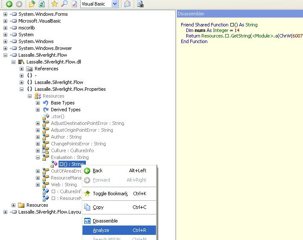Click the Integer type link in code
303x240 pixels.
pos(221,30)
